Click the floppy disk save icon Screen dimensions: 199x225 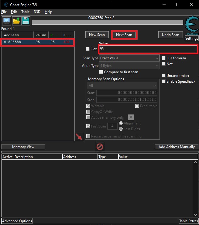pos(26,21)
